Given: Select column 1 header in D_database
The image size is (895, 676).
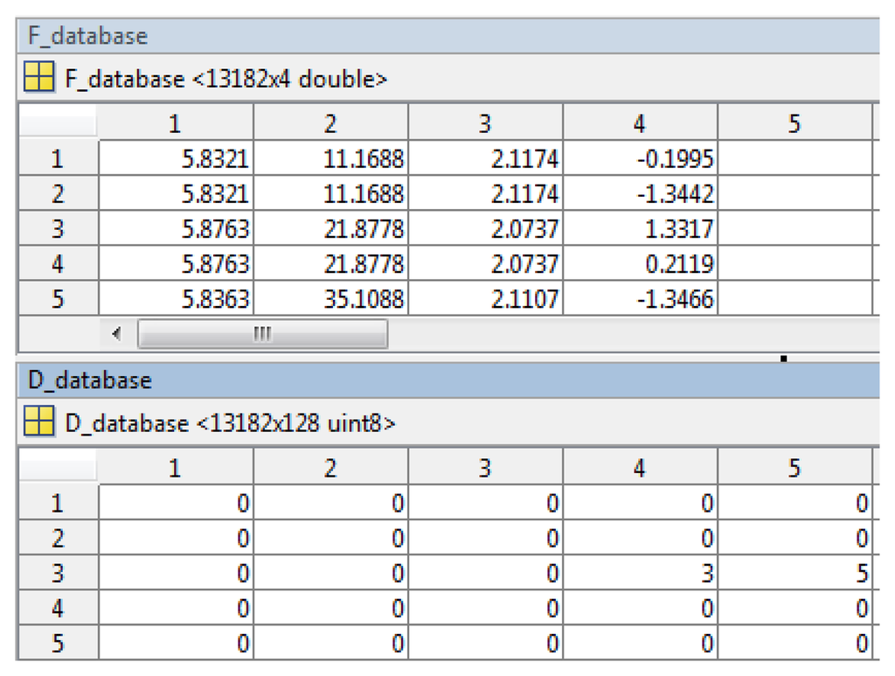Looking at the screenshot, I should (x=176, y=467).
